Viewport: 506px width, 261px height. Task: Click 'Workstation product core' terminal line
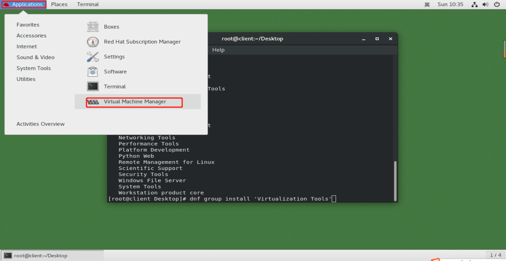[161, 193]
